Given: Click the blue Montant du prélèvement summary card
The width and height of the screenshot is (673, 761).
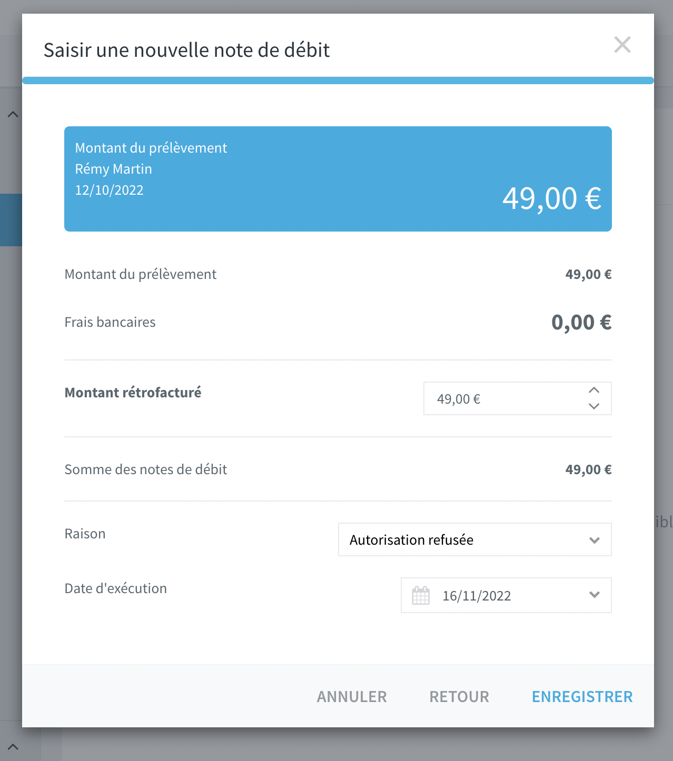Looking at the screenshot, I should 338,178.
